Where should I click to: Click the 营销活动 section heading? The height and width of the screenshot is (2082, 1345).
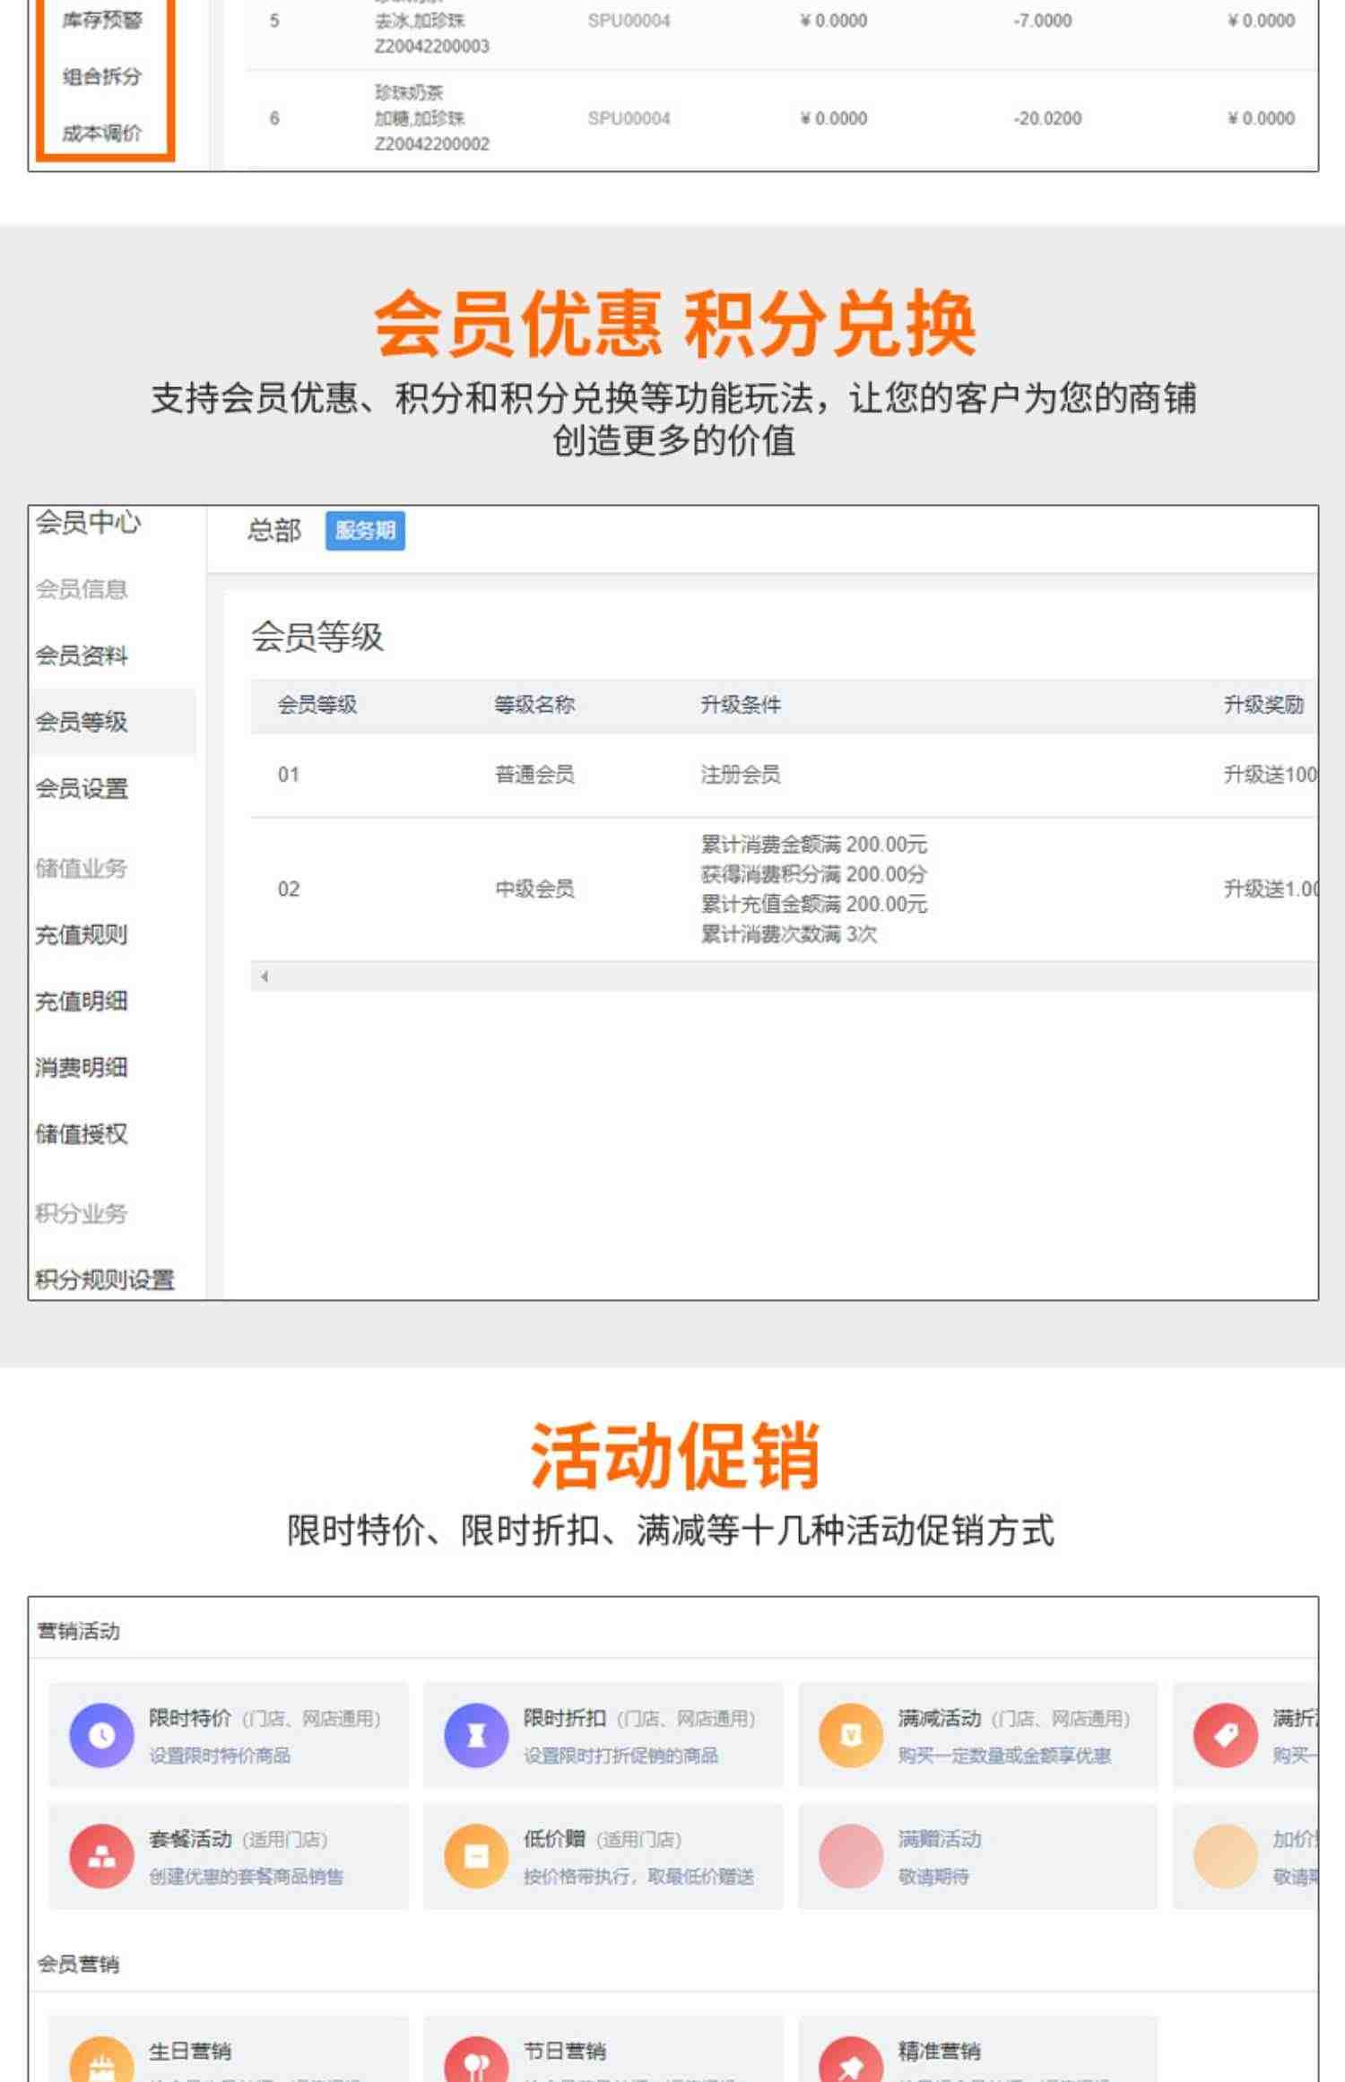(x=78, y=1631)
